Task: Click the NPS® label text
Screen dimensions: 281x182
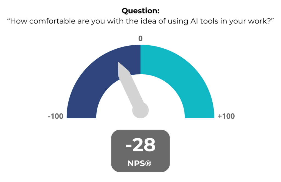Action: click(x=139, y=163)
